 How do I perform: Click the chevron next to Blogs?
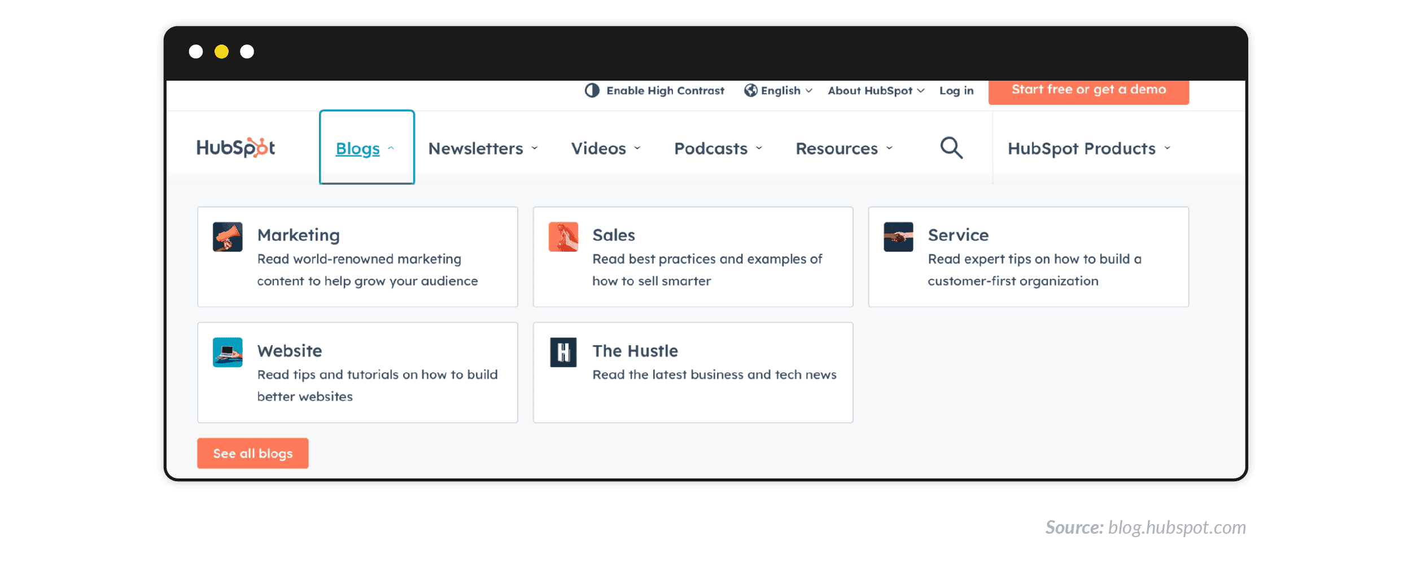(x=391, y=148)
